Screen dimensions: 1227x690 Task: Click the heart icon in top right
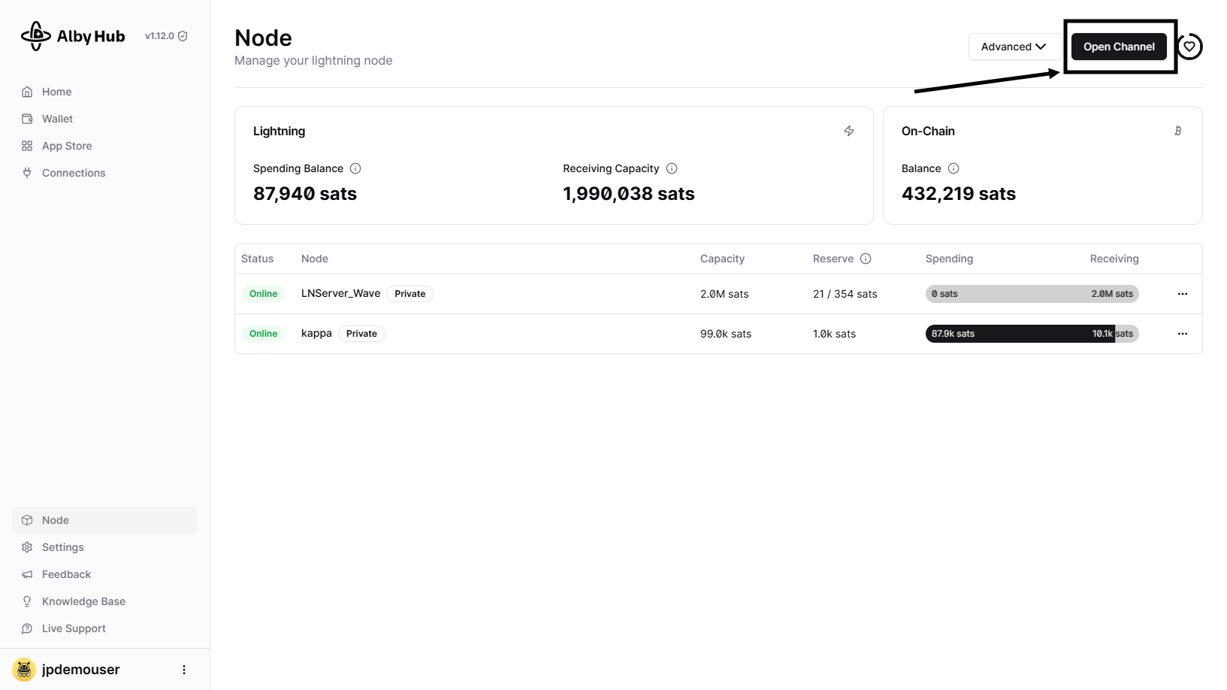click(1189, 47)
